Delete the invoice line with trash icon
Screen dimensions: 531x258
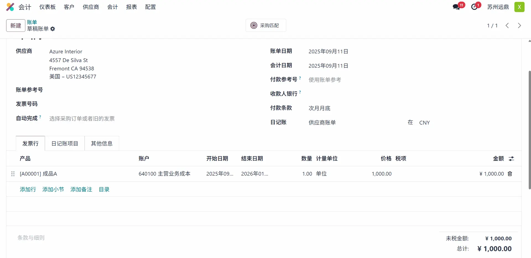(x=510, y=174)
